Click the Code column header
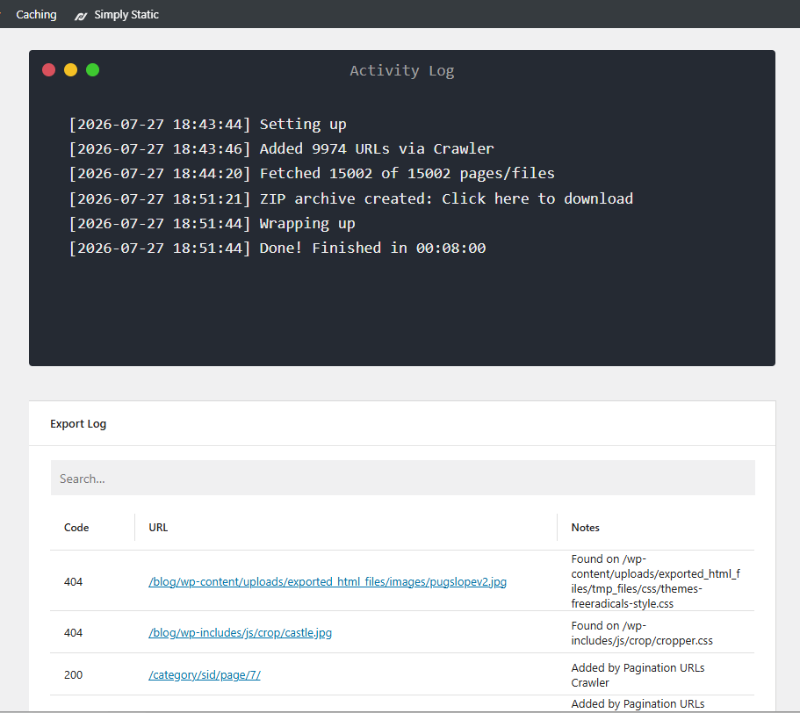 [76, 528]
